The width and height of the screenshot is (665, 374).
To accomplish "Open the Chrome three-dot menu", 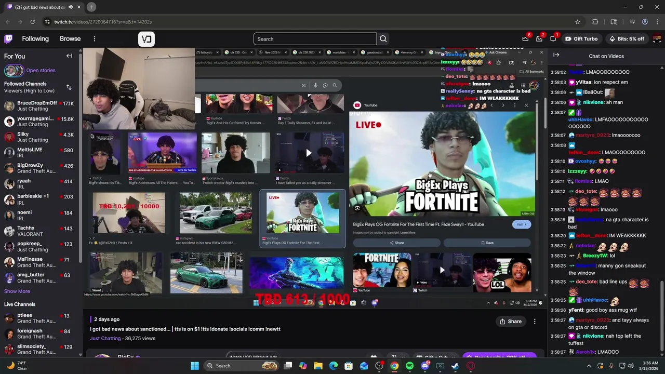I will click(657, 22).
